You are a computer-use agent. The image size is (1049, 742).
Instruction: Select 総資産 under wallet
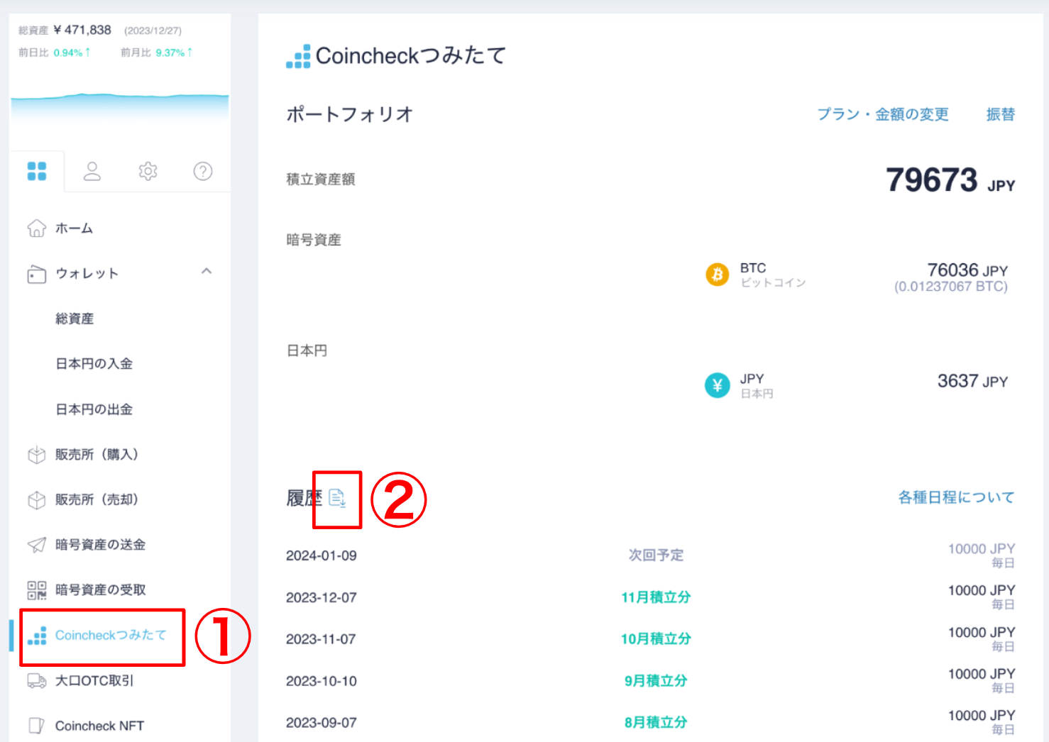75,319
